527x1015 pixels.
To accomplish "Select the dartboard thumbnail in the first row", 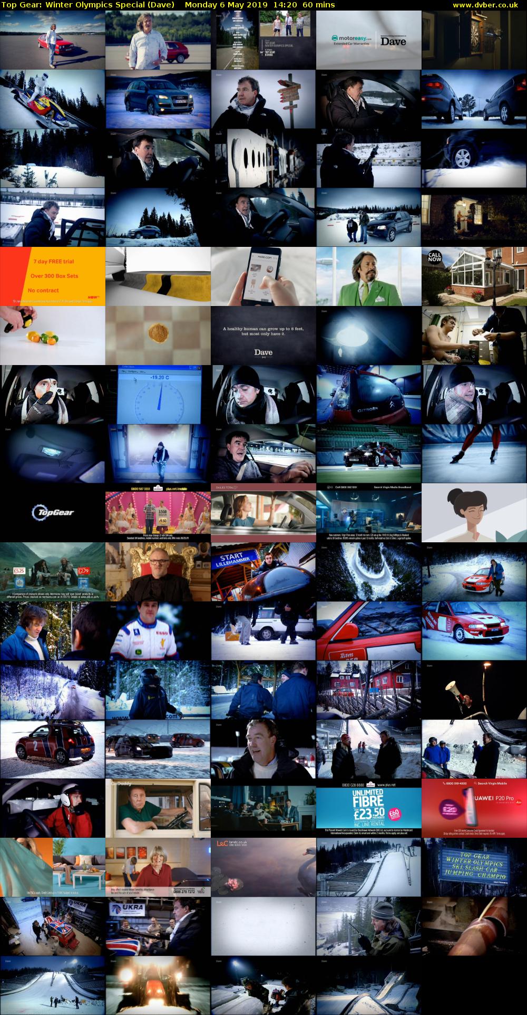I will [474, 40].
